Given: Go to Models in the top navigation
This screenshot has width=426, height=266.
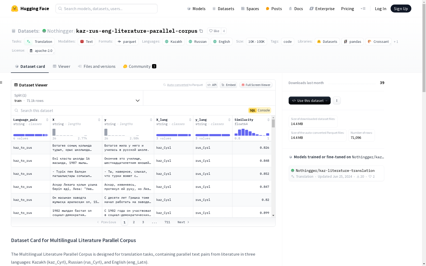Looking at the screenshot, I should [x=196, y=9].
